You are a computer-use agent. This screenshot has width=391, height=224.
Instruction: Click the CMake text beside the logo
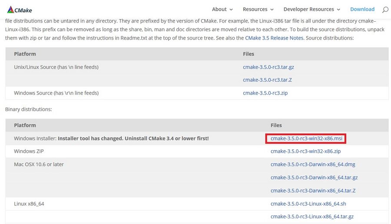(x=23, y=10)
